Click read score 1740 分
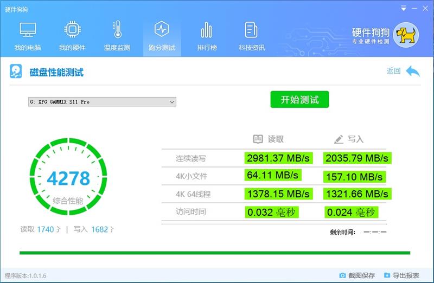Viewport: 434px width, 283px height. 40,229
